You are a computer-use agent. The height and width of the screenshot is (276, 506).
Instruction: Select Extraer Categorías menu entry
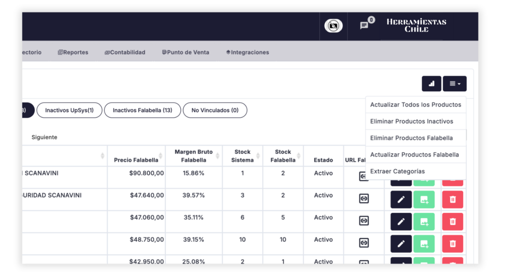397,171
